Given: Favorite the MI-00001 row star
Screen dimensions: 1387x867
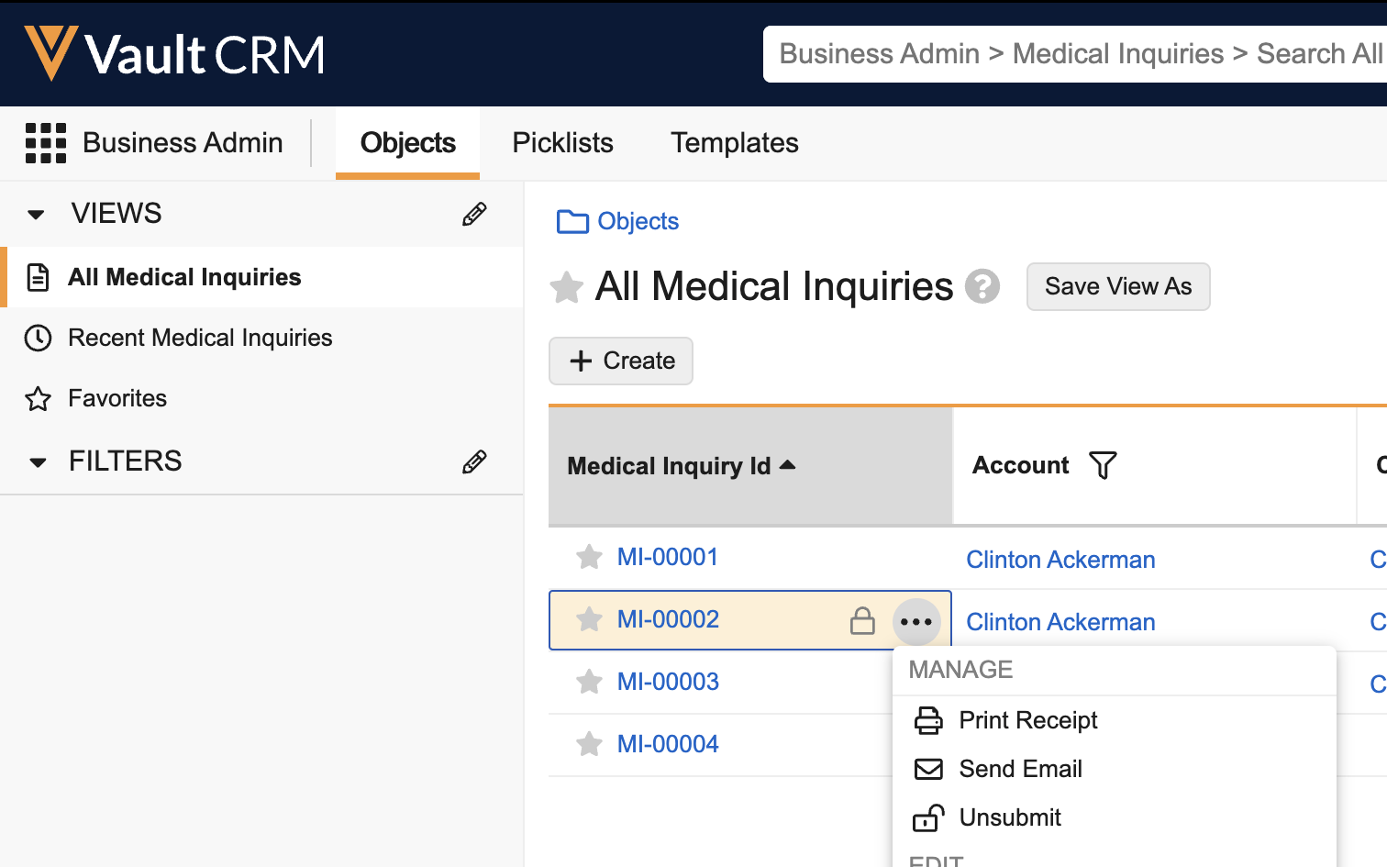Looking at the screenshot, I should tap(588, 557).
